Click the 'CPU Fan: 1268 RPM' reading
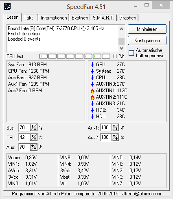 click(x=28, y=71)
